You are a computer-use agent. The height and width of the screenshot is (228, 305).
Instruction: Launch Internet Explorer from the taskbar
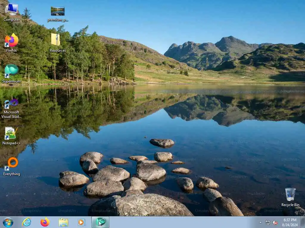pos(27,222)
